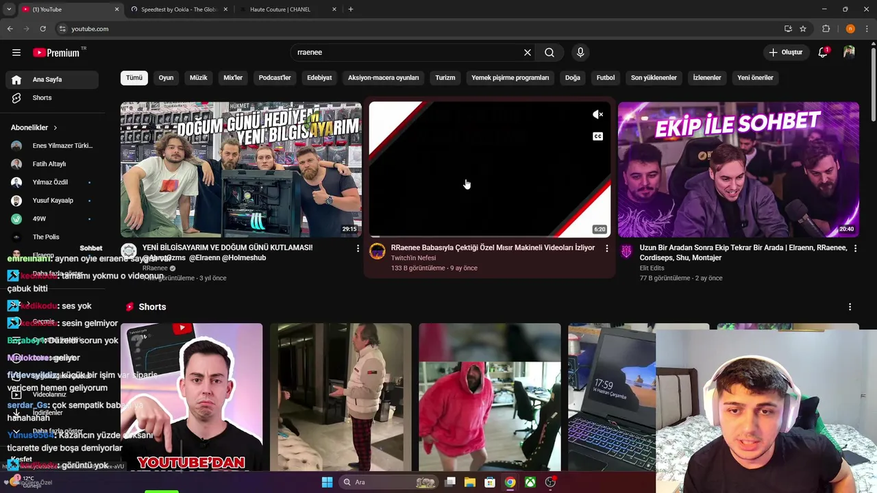Bookmark this page with the star
The image size is (877, 493).
[x=803, y=29]
